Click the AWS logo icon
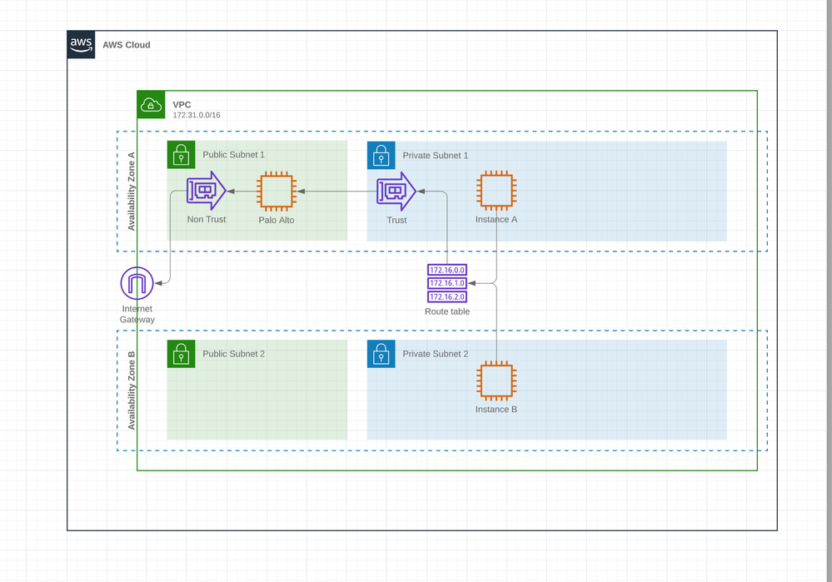 click(x=81, y=45)
